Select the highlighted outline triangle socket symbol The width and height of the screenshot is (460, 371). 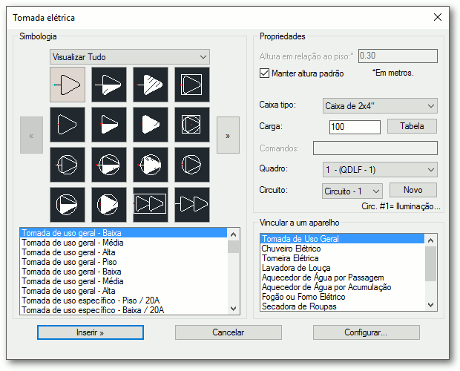tap(68, 85)
